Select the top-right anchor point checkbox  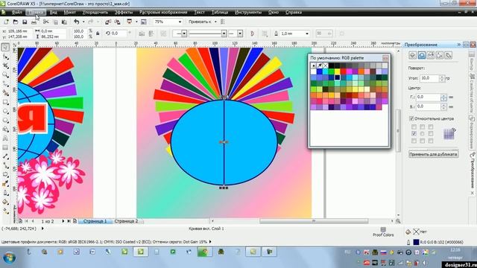pyautogui.click(x=431, y=127)
